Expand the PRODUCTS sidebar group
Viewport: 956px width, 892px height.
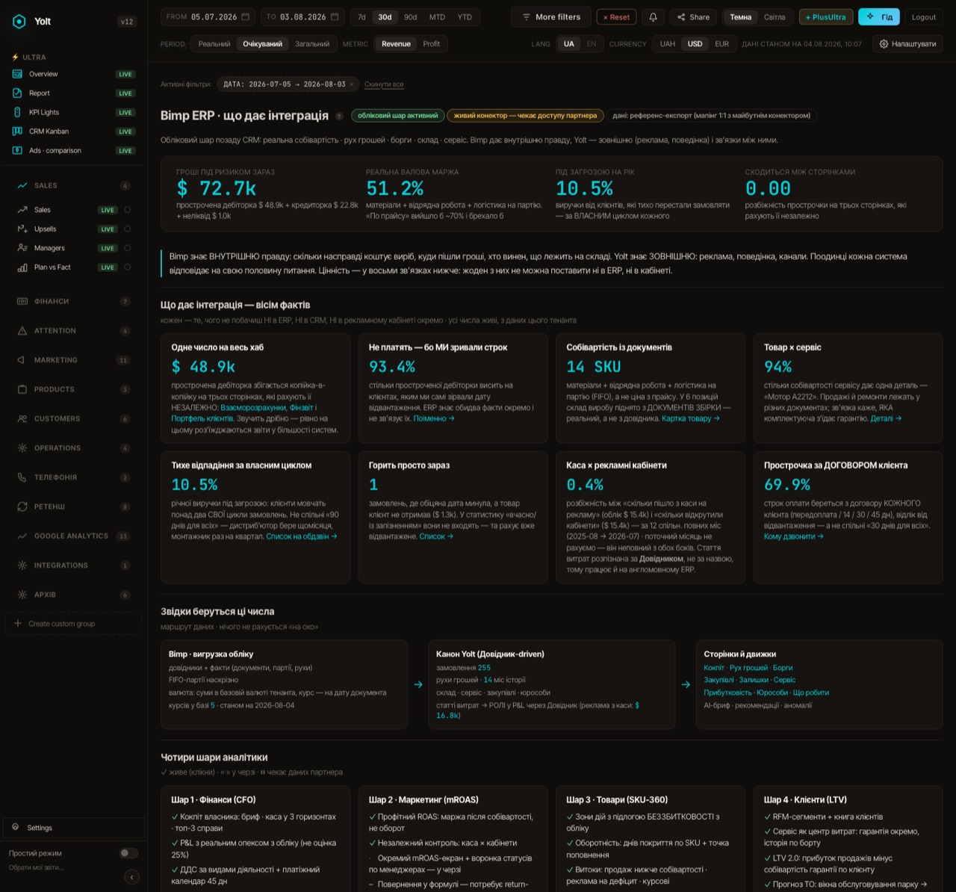click(73, 389)
